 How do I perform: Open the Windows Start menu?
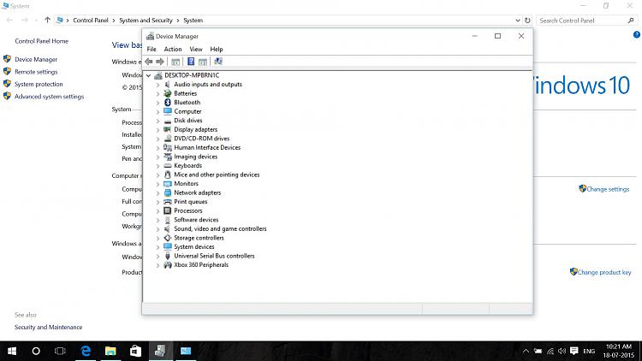tap(12, 351)
